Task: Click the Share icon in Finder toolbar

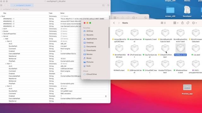Action: point(182,23)
